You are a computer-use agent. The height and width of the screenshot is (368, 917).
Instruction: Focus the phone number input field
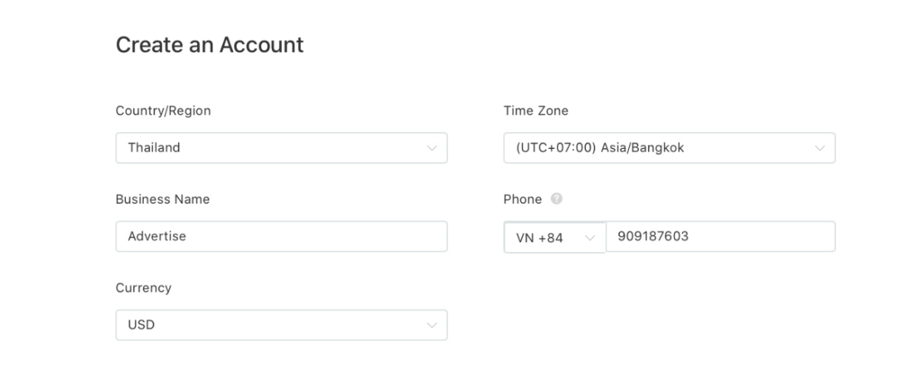pos(757,237)
